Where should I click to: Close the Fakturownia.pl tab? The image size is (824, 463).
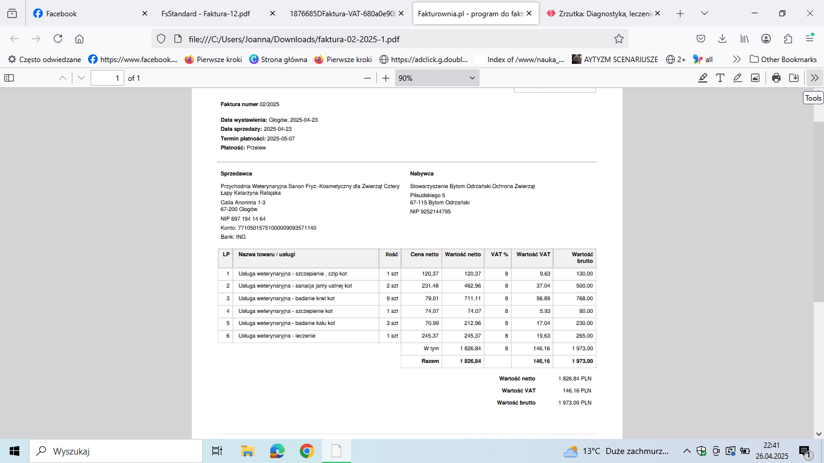click(529, 13)
